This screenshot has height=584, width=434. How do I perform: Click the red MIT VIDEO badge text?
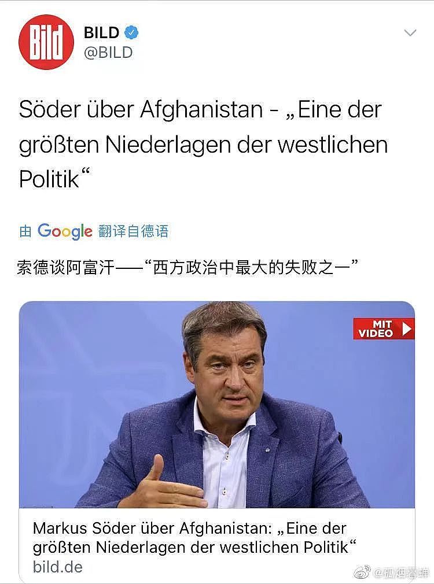pyautogui.click(x=376, y=329)
